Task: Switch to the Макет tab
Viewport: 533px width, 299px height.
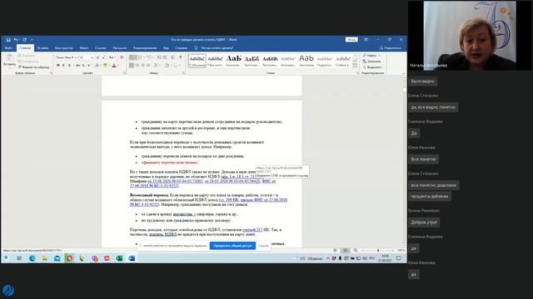Action: (x=84, y=48)
